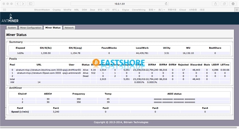
Task: Switch to the System tab
Action: pos(12,28)
